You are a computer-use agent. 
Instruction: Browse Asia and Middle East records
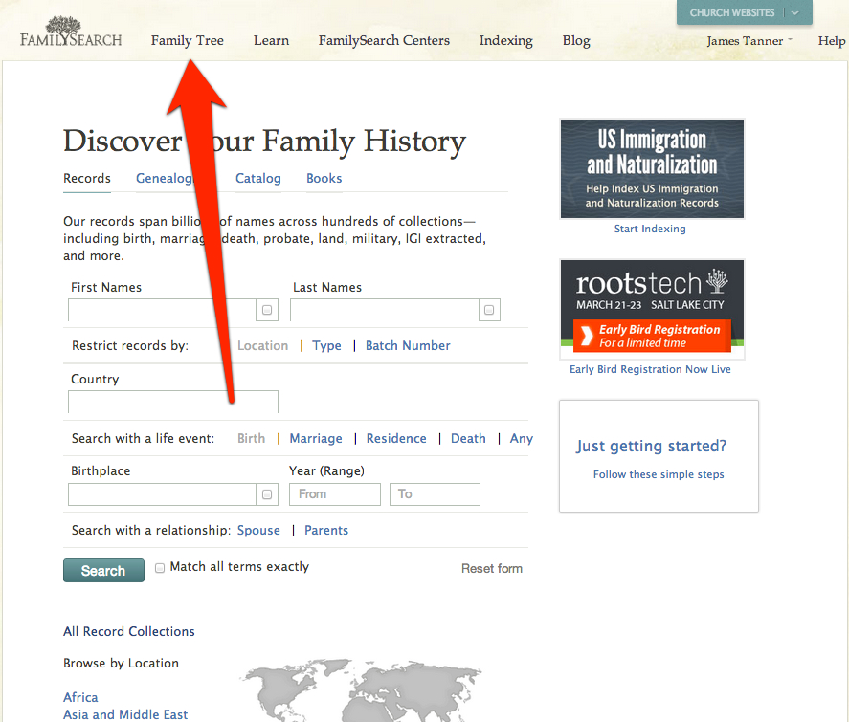tap(125, 714)
